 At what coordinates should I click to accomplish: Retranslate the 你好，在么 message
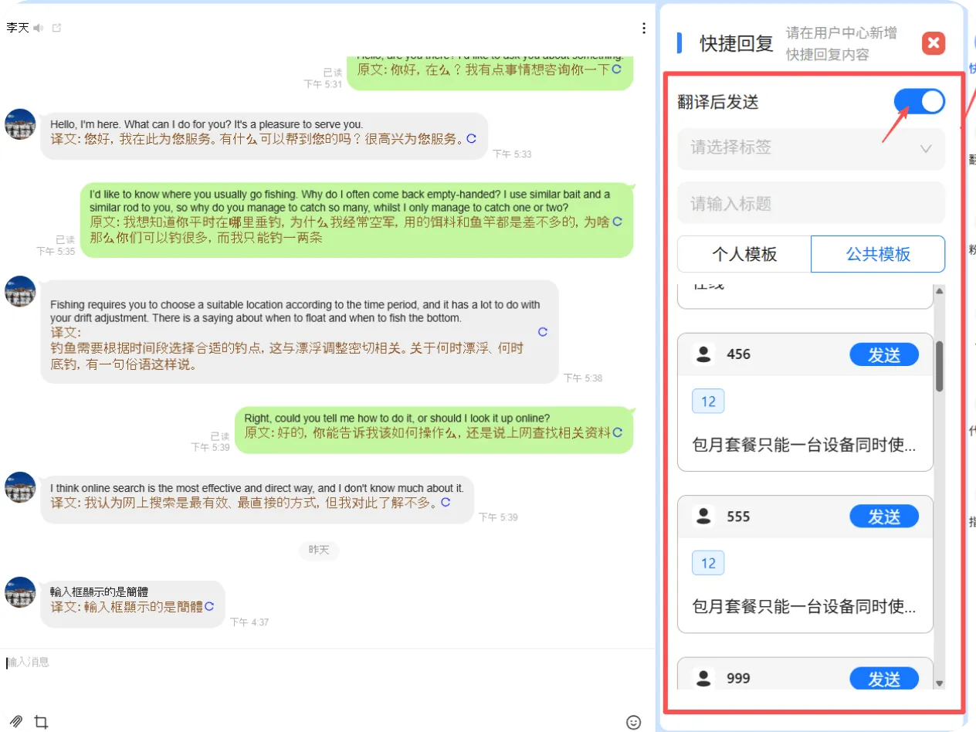(616, 69)
